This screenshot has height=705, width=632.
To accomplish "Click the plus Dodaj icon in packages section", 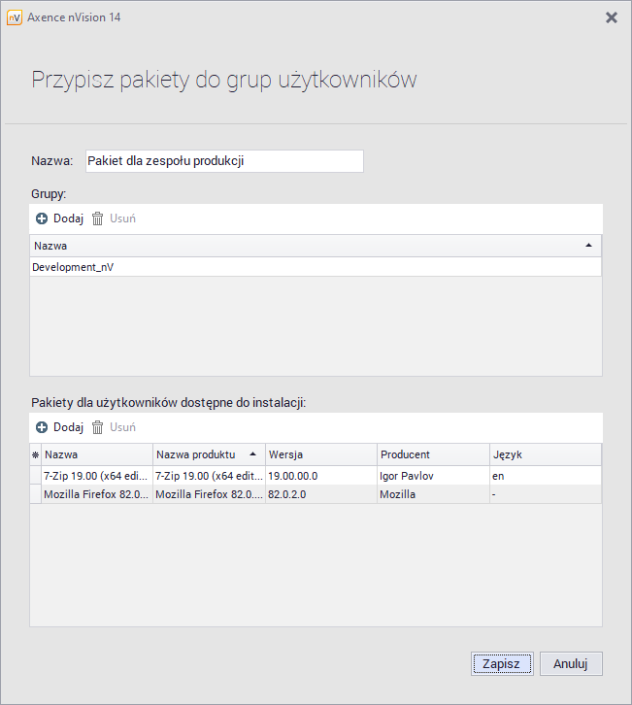I will pyautogui.click(x=42, y=427).
